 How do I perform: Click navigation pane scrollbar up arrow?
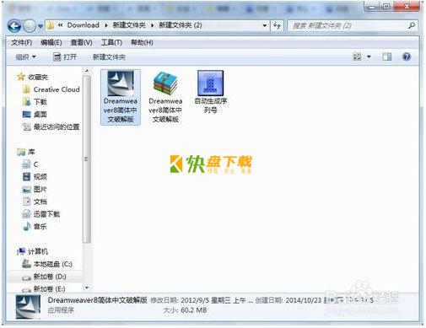point(87,71)
